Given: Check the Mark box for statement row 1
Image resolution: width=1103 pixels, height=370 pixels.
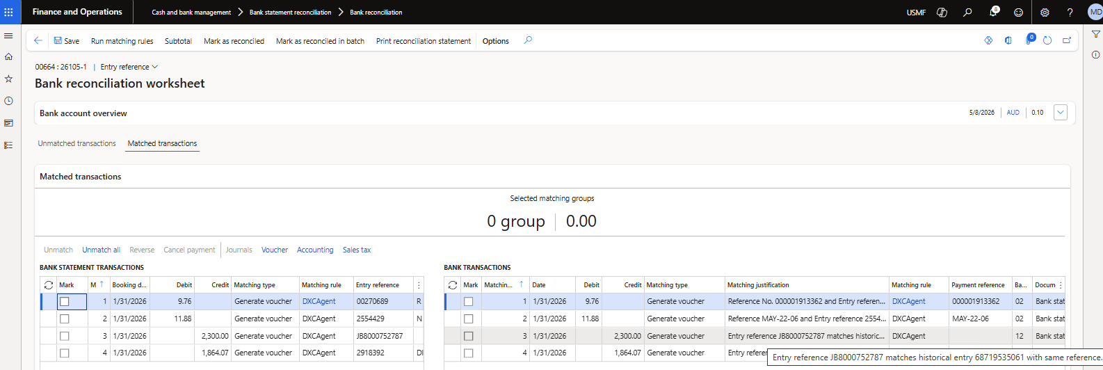Looking at the screenshot, I should click(65, 302).
